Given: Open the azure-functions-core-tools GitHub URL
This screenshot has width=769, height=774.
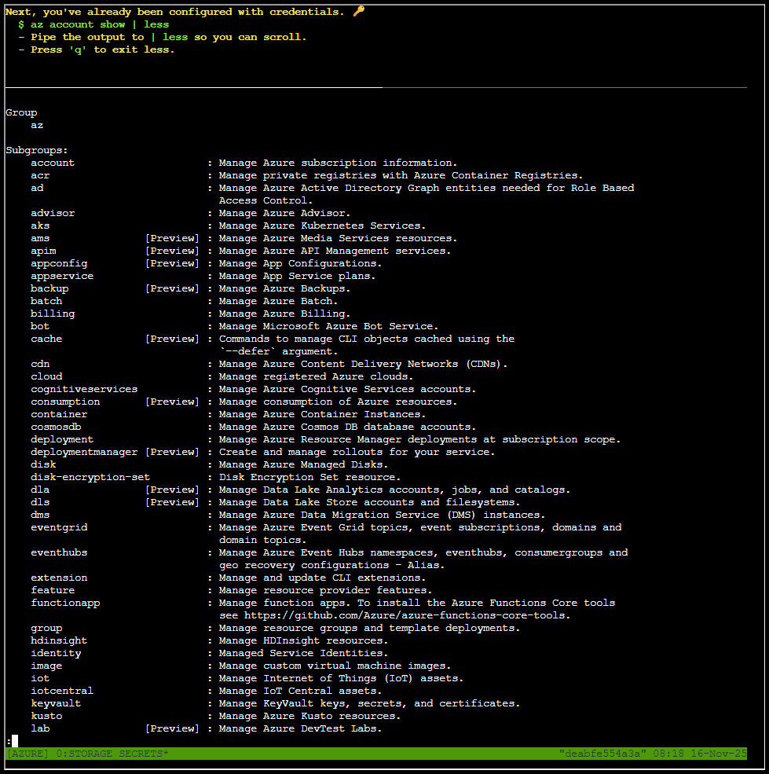Looking at the screenshot, I should tap(407, 615).
